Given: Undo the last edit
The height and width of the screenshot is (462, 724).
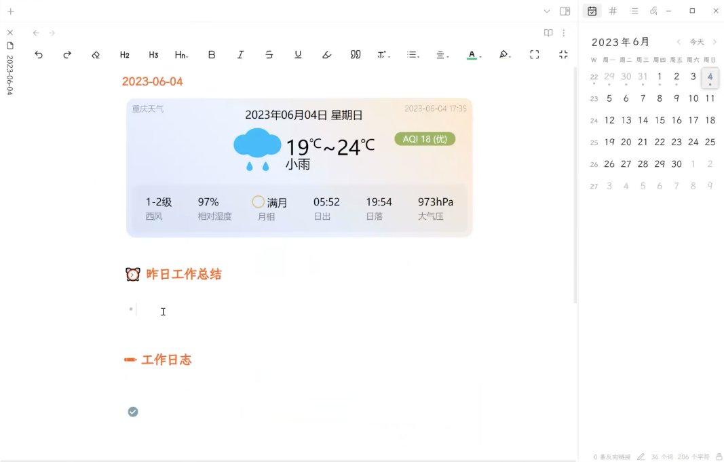Looking at the screenshot, I should [x=39, y=54].
